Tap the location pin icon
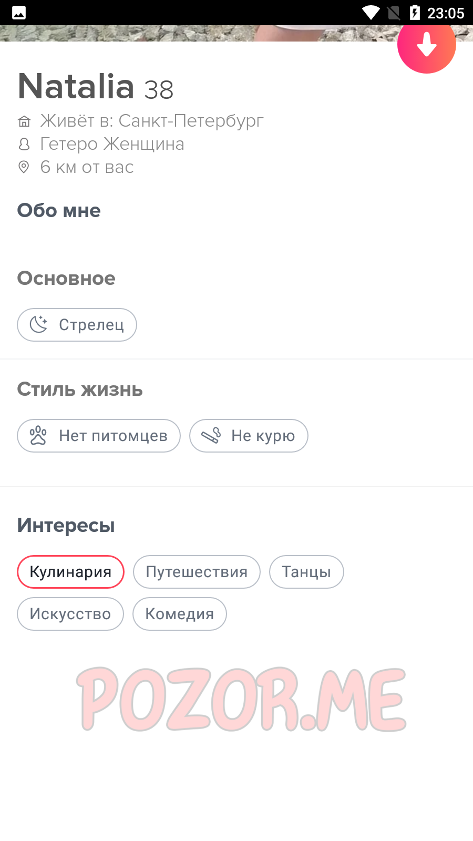The width and height of the screenshot is (473, 841). 24,167
